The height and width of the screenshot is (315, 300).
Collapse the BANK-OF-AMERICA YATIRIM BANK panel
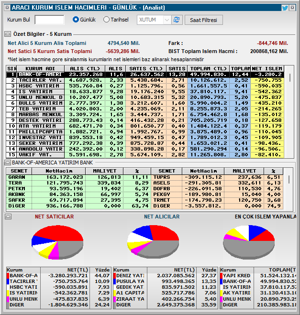[8, 163]
